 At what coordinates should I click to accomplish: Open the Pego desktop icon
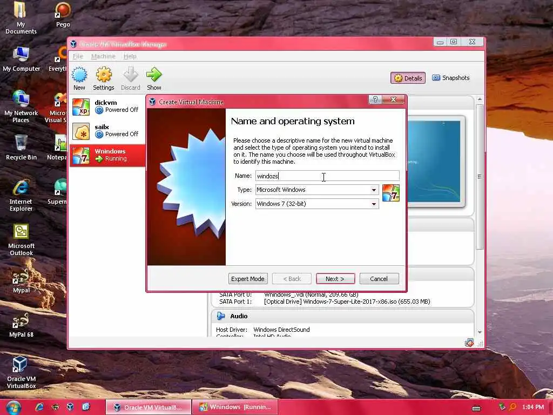(x=63, y=15)
